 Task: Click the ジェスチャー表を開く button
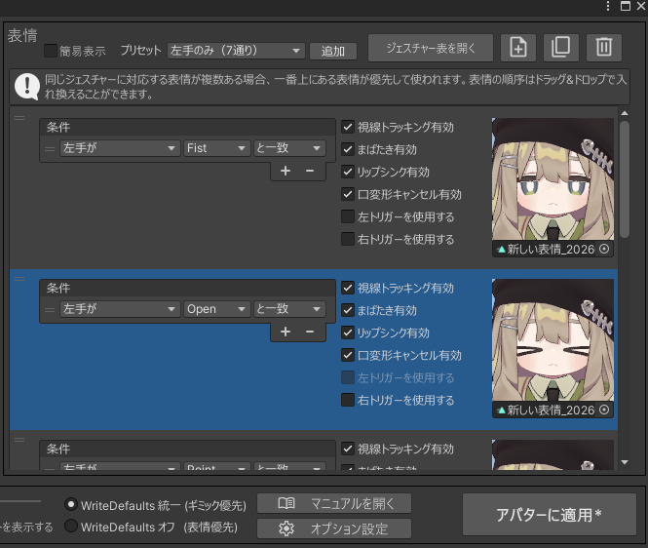pos(431,48)
